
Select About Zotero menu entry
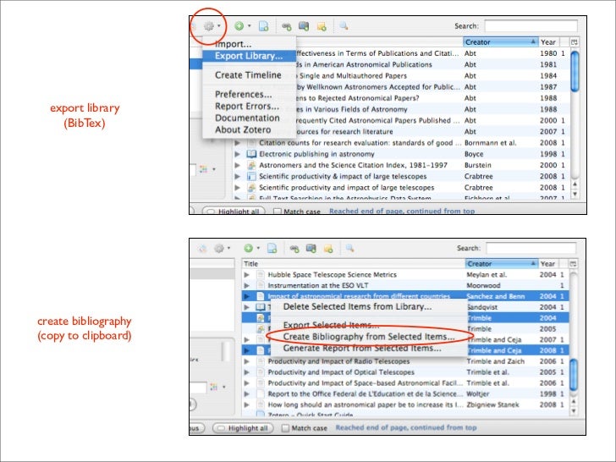(x=249, y=129)
